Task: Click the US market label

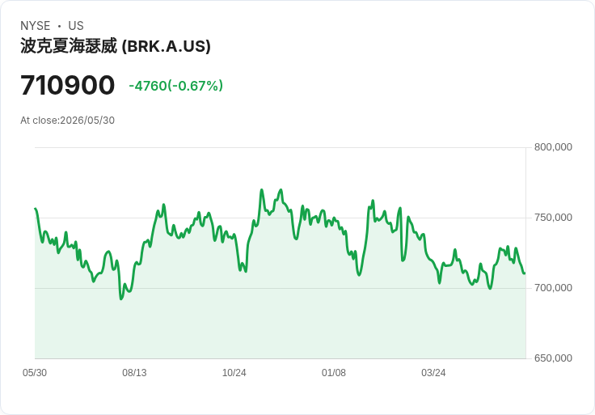Action: pyautogui.click(x=76, y=26)
